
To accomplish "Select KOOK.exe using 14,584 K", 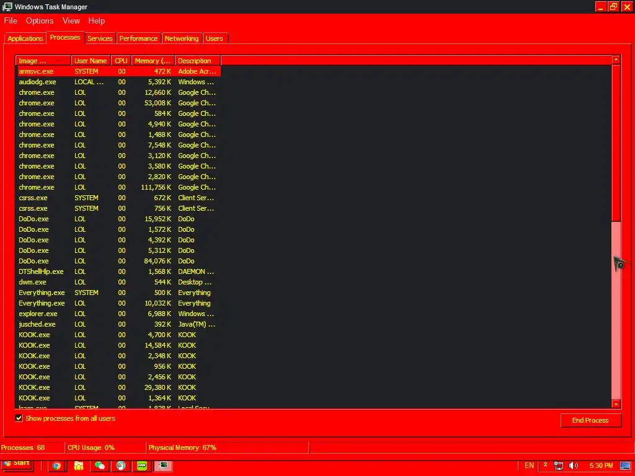I will pos(118,345).
